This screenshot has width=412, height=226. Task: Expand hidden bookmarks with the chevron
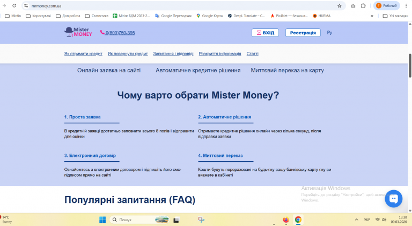coord(372,16)
